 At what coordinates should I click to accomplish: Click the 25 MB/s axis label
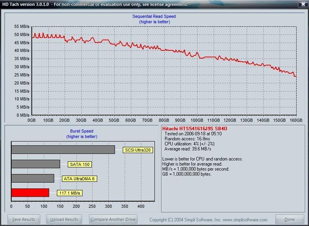click(22, 75)
